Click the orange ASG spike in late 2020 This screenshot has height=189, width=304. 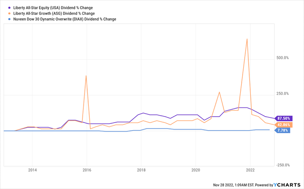(x=219, y=92)
